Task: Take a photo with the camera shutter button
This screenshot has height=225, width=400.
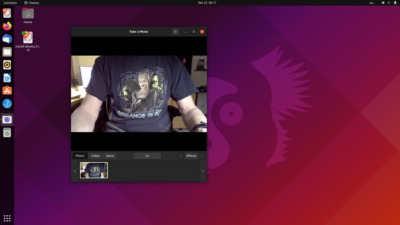Action: click(x=147, y=156)
